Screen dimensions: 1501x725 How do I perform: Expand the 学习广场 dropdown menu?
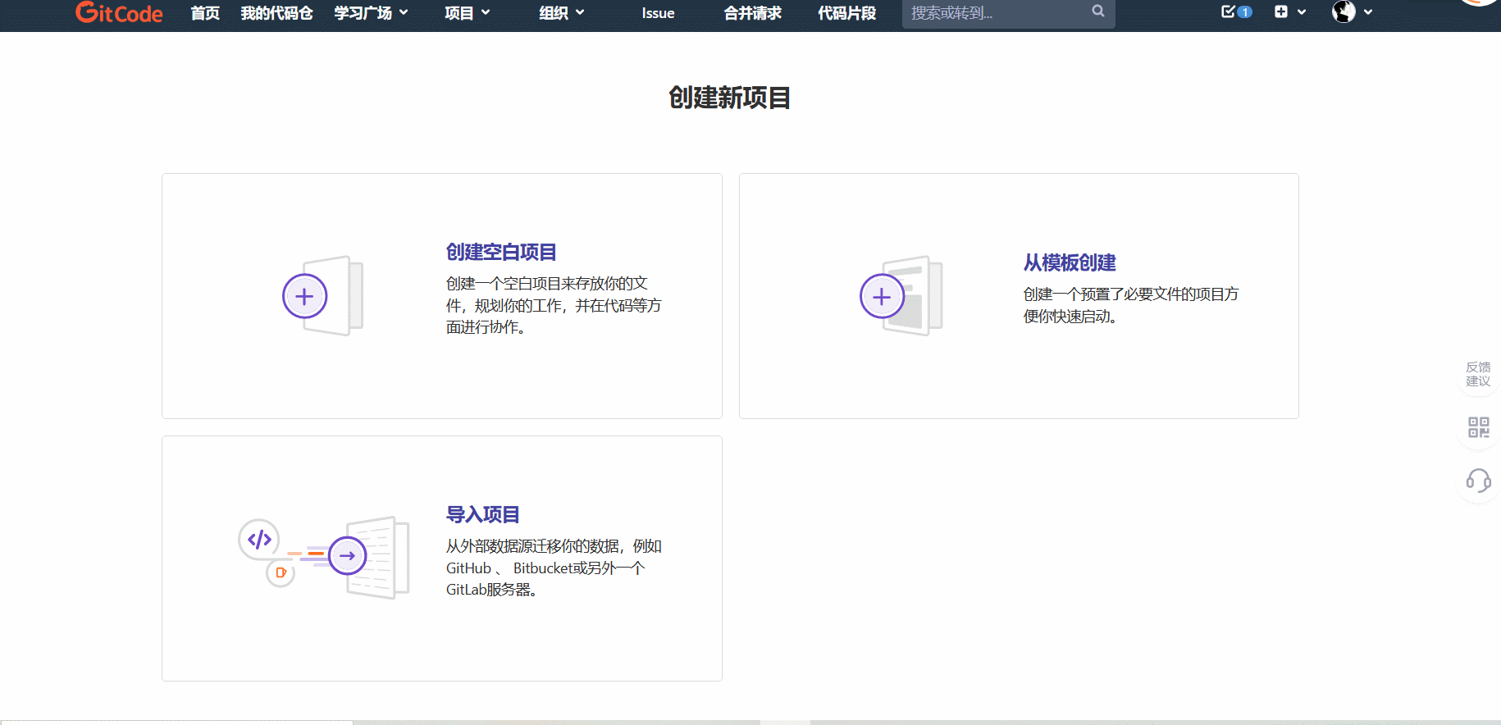[371, 13]
